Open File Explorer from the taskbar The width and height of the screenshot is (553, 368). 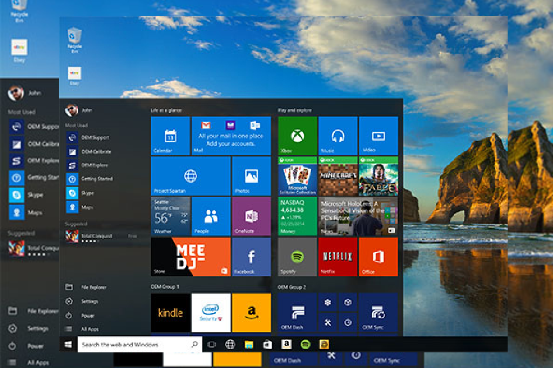click(249, 344)
